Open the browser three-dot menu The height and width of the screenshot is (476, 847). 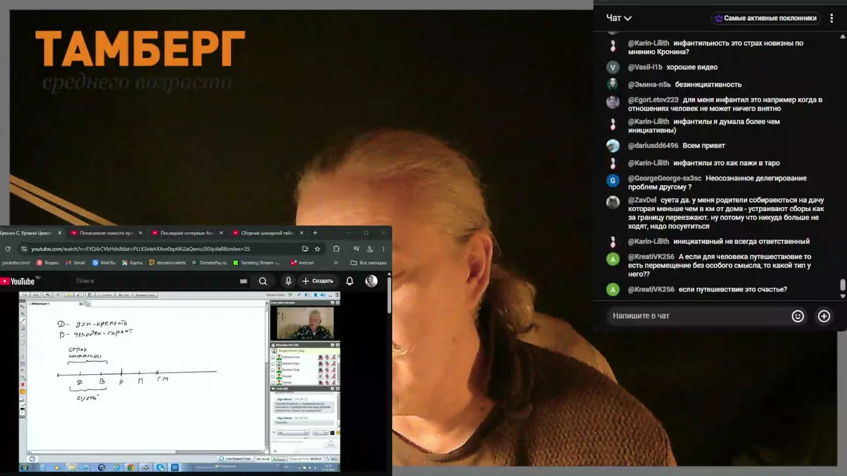click(x=384, y=249)
